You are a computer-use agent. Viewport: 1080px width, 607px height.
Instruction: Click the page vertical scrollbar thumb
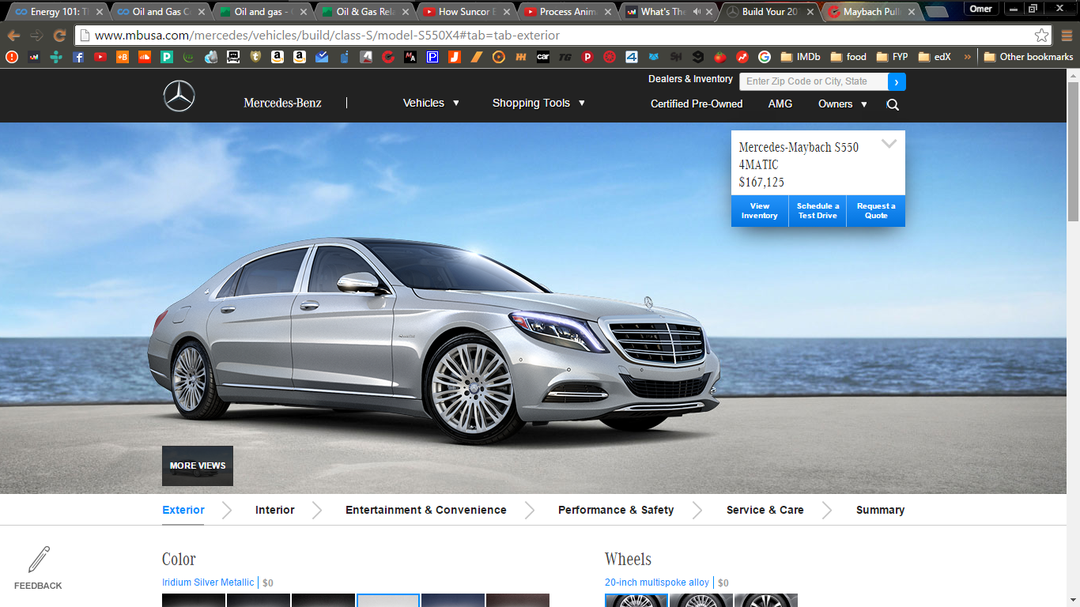(x=1073, y=152)
